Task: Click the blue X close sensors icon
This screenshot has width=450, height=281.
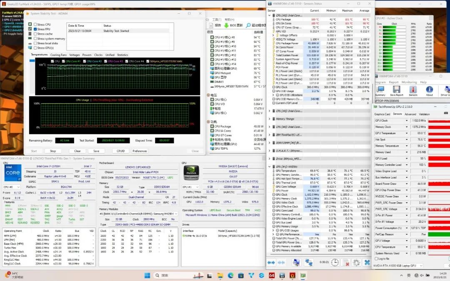Action: point(367,262)
